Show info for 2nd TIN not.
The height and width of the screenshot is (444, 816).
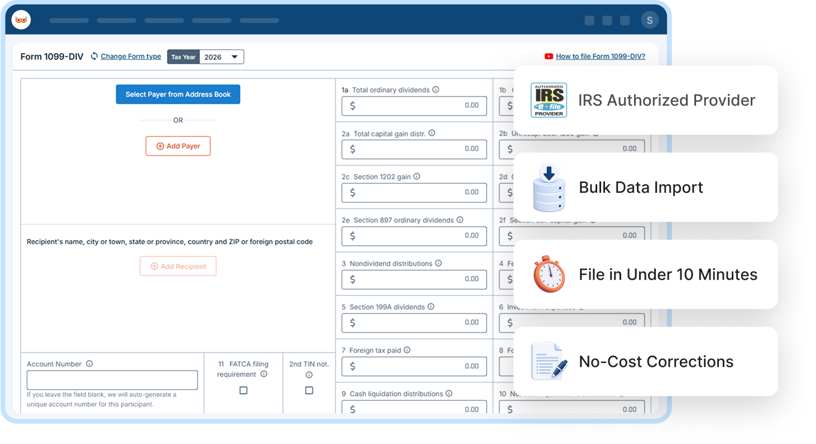[309, 375]
